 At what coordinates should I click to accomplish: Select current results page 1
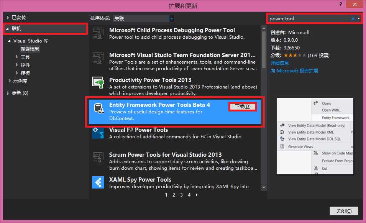(x=166, y=195)
